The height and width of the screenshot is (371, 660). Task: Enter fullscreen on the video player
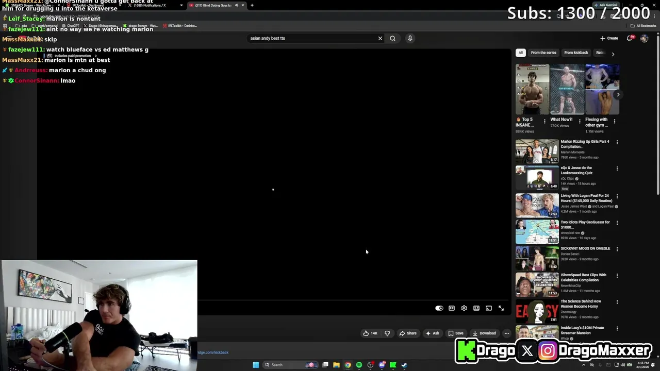tap(501, 308)
